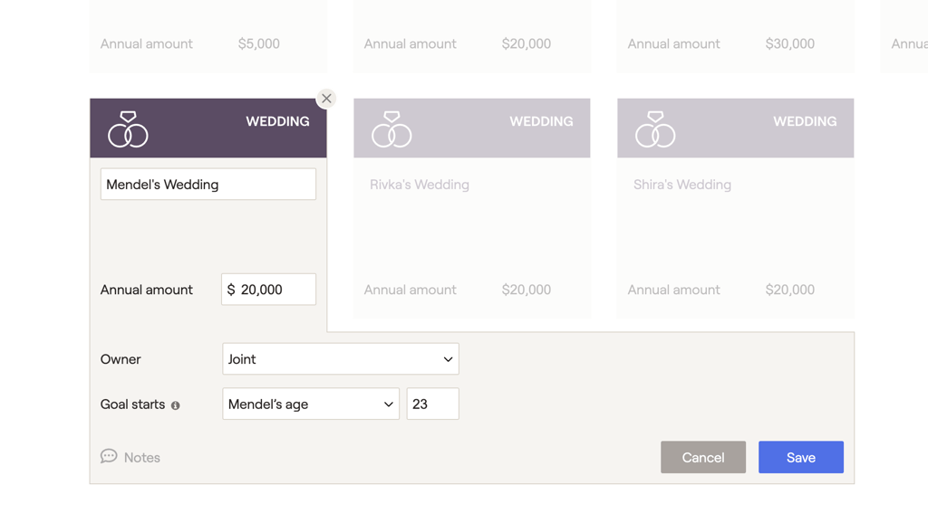Click the goal start age field showing 23
The height and width of the screenshot is (514, 928).
click(432, 405)
